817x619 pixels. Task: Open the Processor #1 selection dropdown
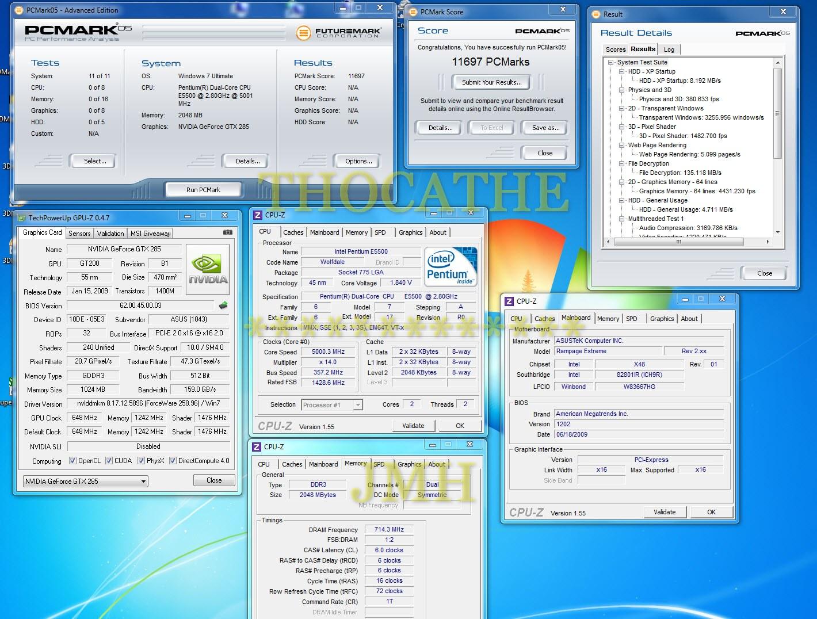point(332,405)
